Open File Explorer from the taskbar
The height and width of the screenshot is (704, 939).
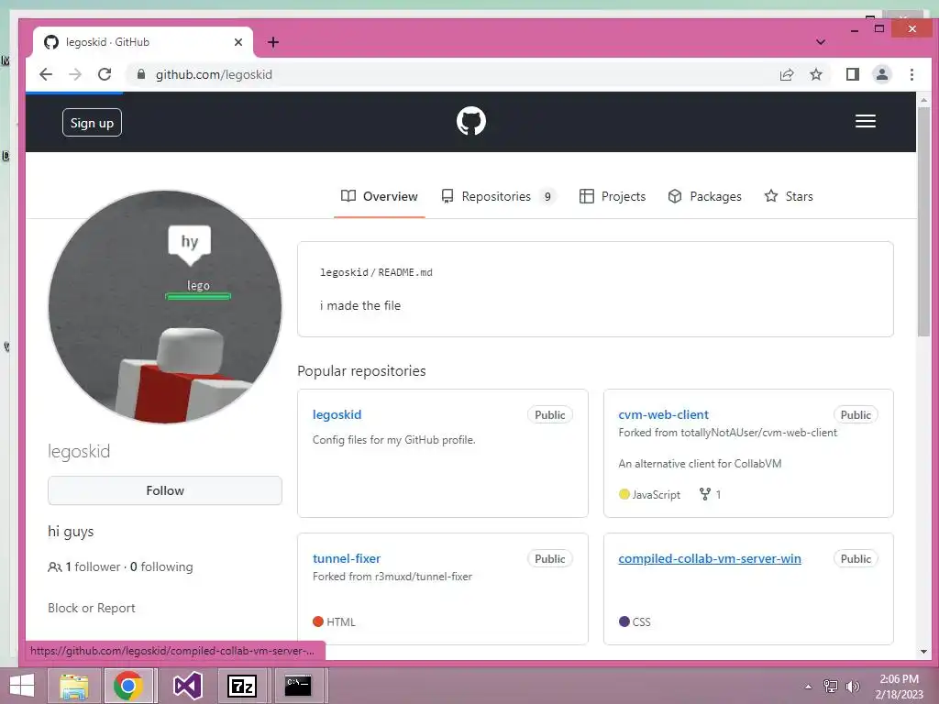pos(73,686)
